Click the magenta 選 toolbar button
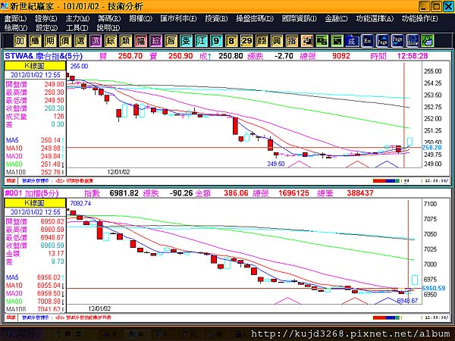 pyautogui.click(x=96, y=41)
